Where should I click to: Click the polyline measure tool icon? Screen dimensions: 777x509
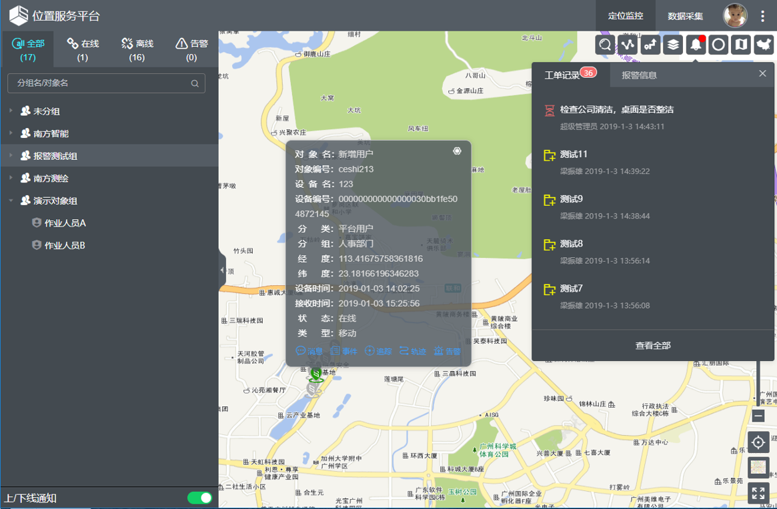click(x=628, y=45)
